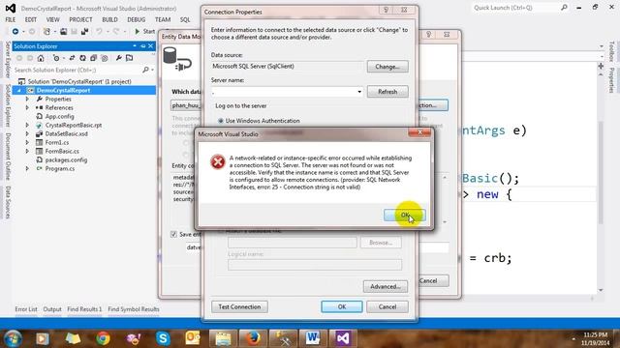Click the Search Solution Explorer input box
620x348 pixels.
pyautogui.click(x=77, y=70)
